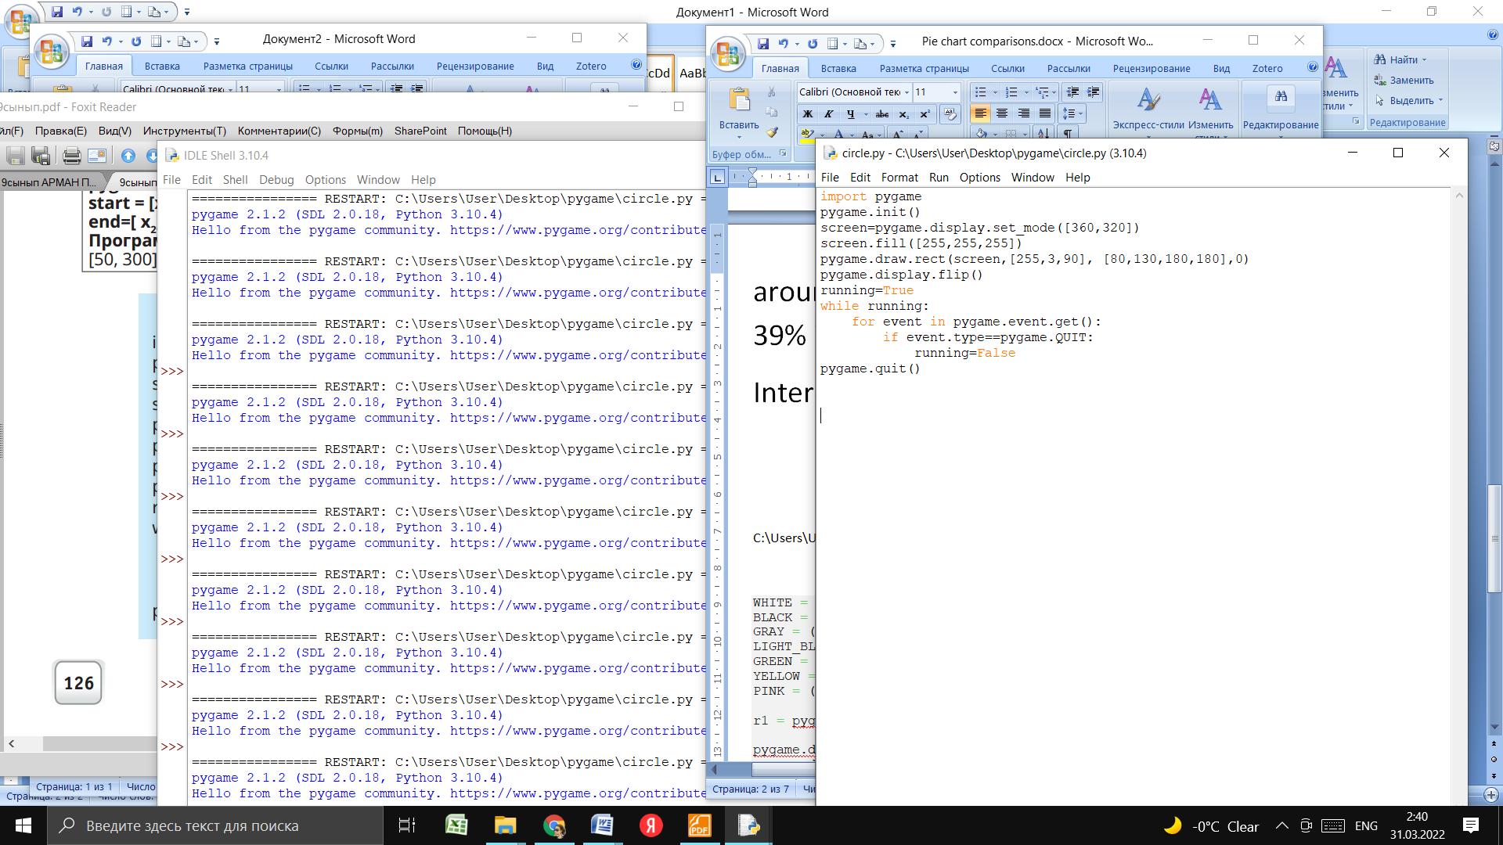Click the Foxit Reader print icon
This screenshot has height=845, width=1503.
(71, 156)
